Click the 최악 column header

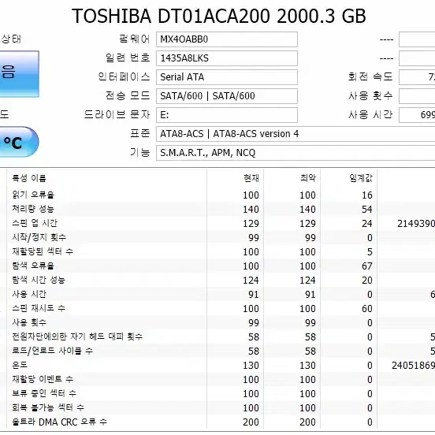308,178
